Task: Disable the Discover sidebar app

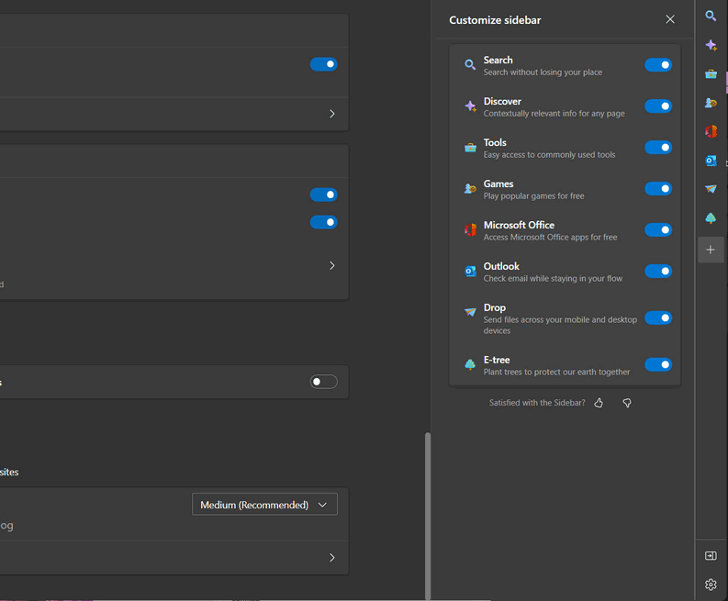Action: (x=658, y=106)
